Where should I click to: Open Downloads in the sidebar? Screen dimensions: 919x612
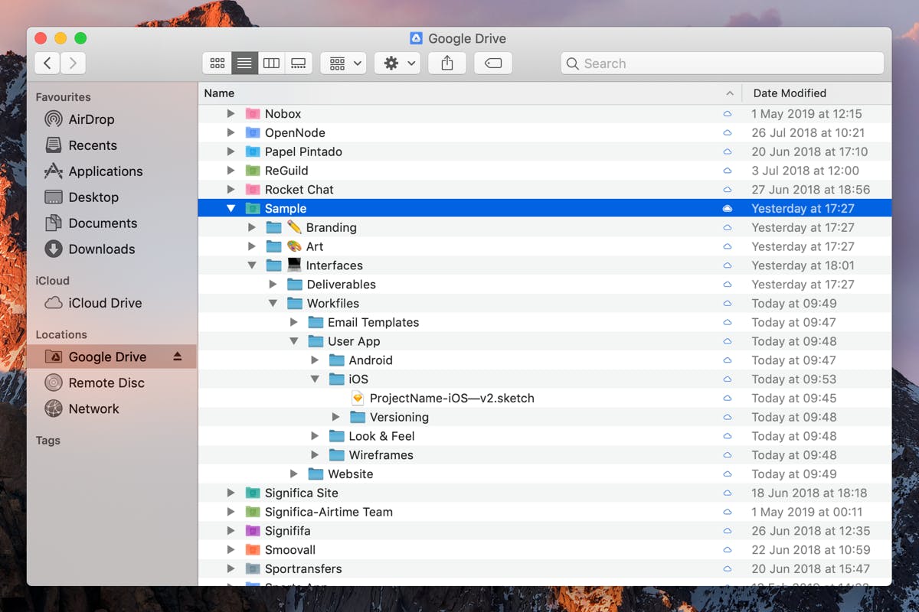click(x=102, y=249)
